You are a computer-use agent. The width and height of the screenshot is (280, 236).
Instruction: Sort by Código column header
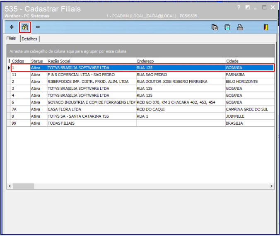click(x=21, y=61)
